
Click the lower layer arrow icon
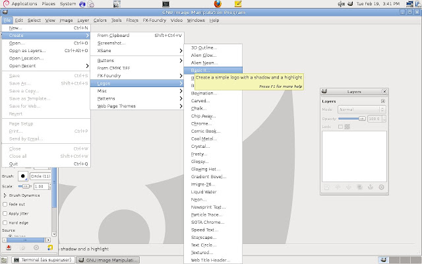349,187
